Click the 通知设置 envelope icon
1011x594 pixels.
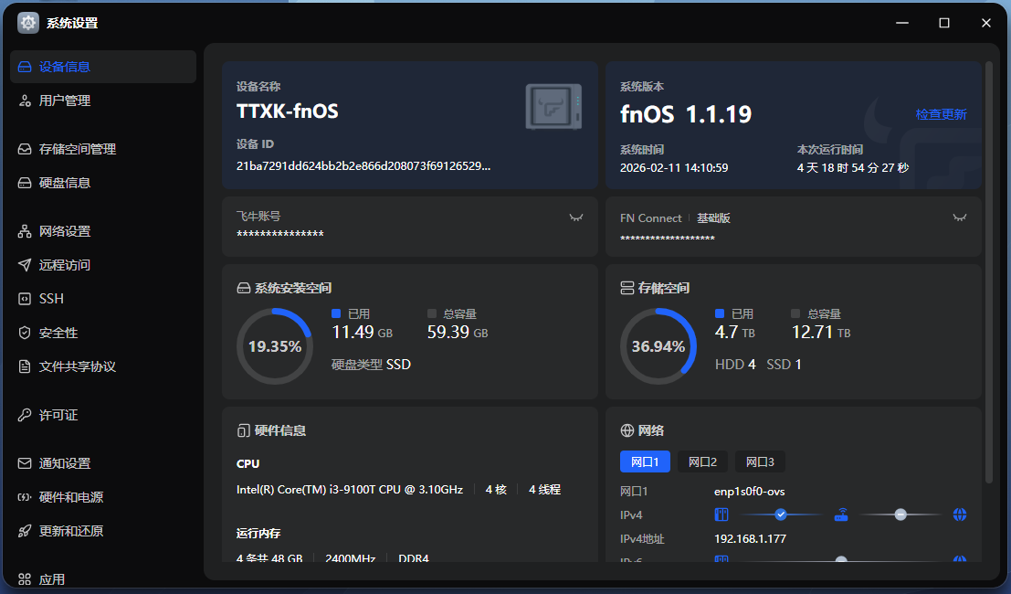click(x=25, y=463)
